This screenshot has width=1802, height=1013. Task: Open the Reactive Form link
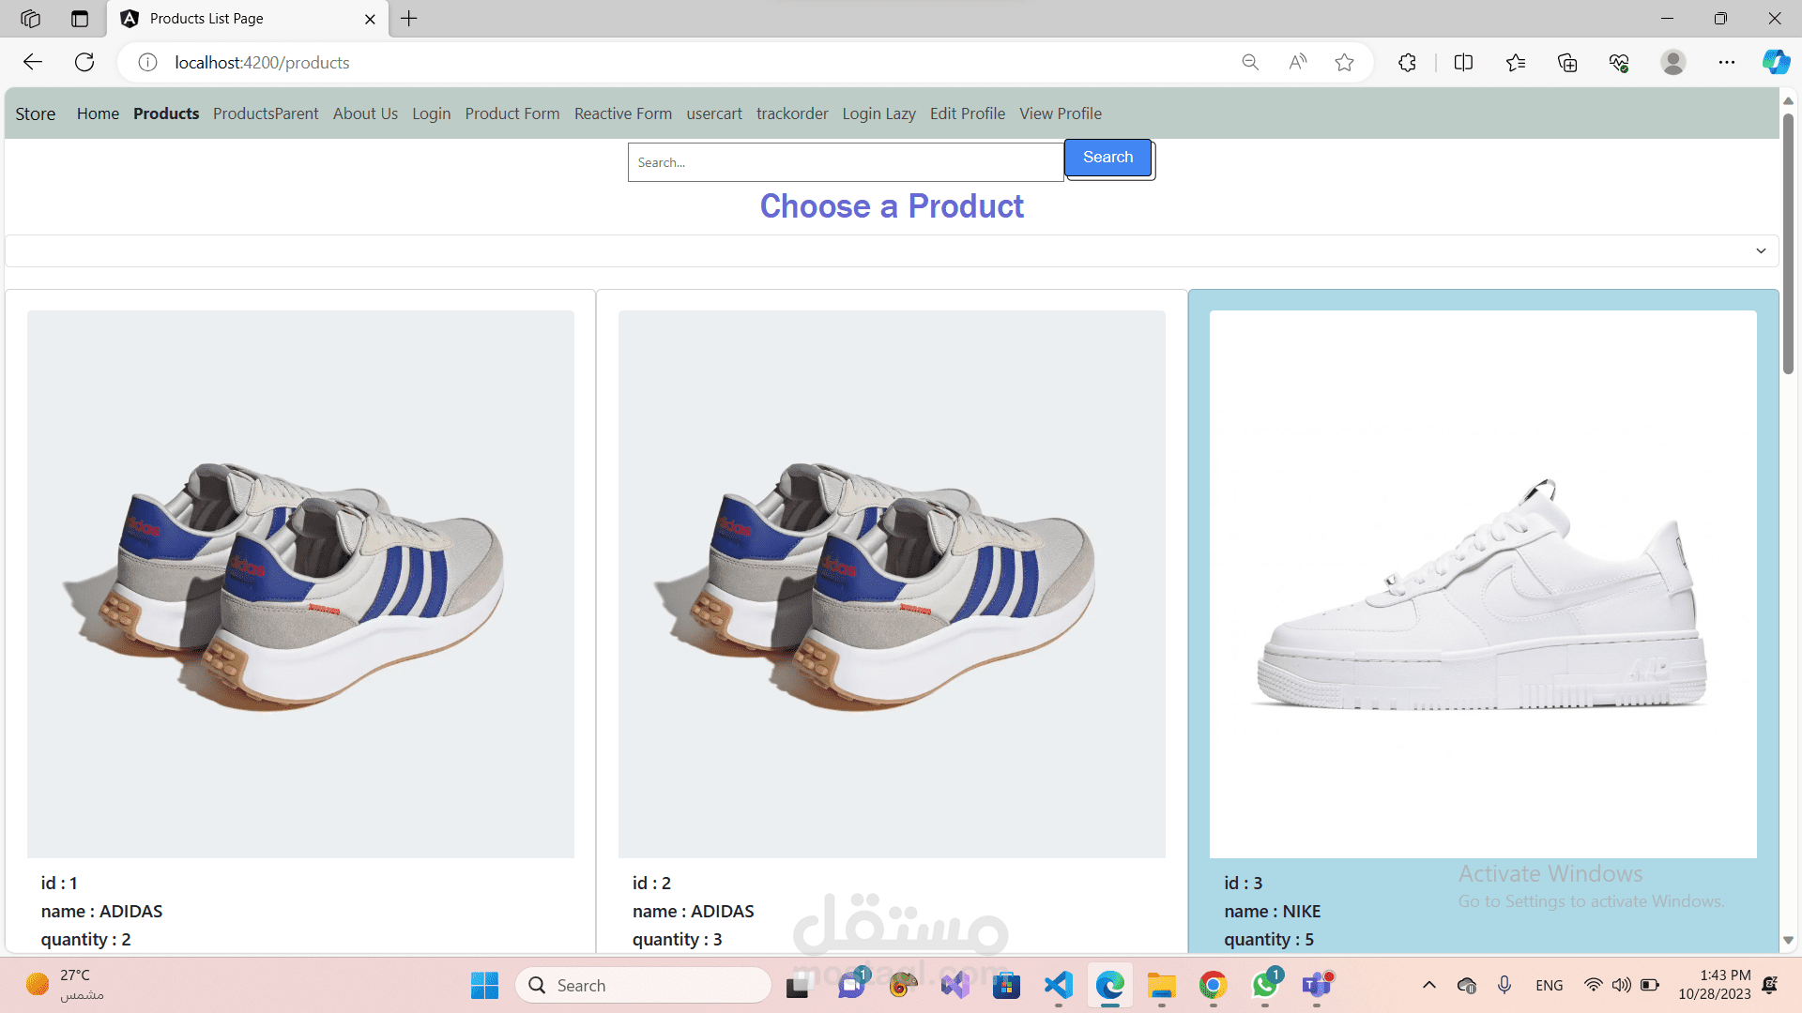(x=623, y=113)
